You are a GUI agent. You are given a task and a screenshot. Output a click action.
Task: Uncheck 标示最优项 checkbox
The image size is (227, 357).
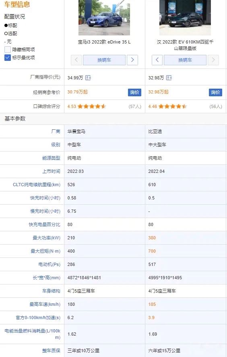(8, 58)
